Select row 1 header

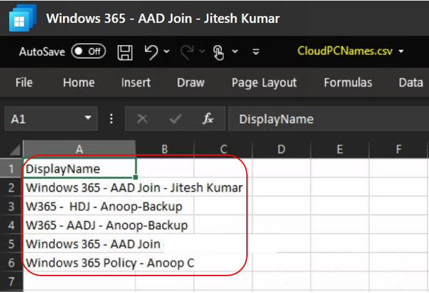tap(11, 168)
